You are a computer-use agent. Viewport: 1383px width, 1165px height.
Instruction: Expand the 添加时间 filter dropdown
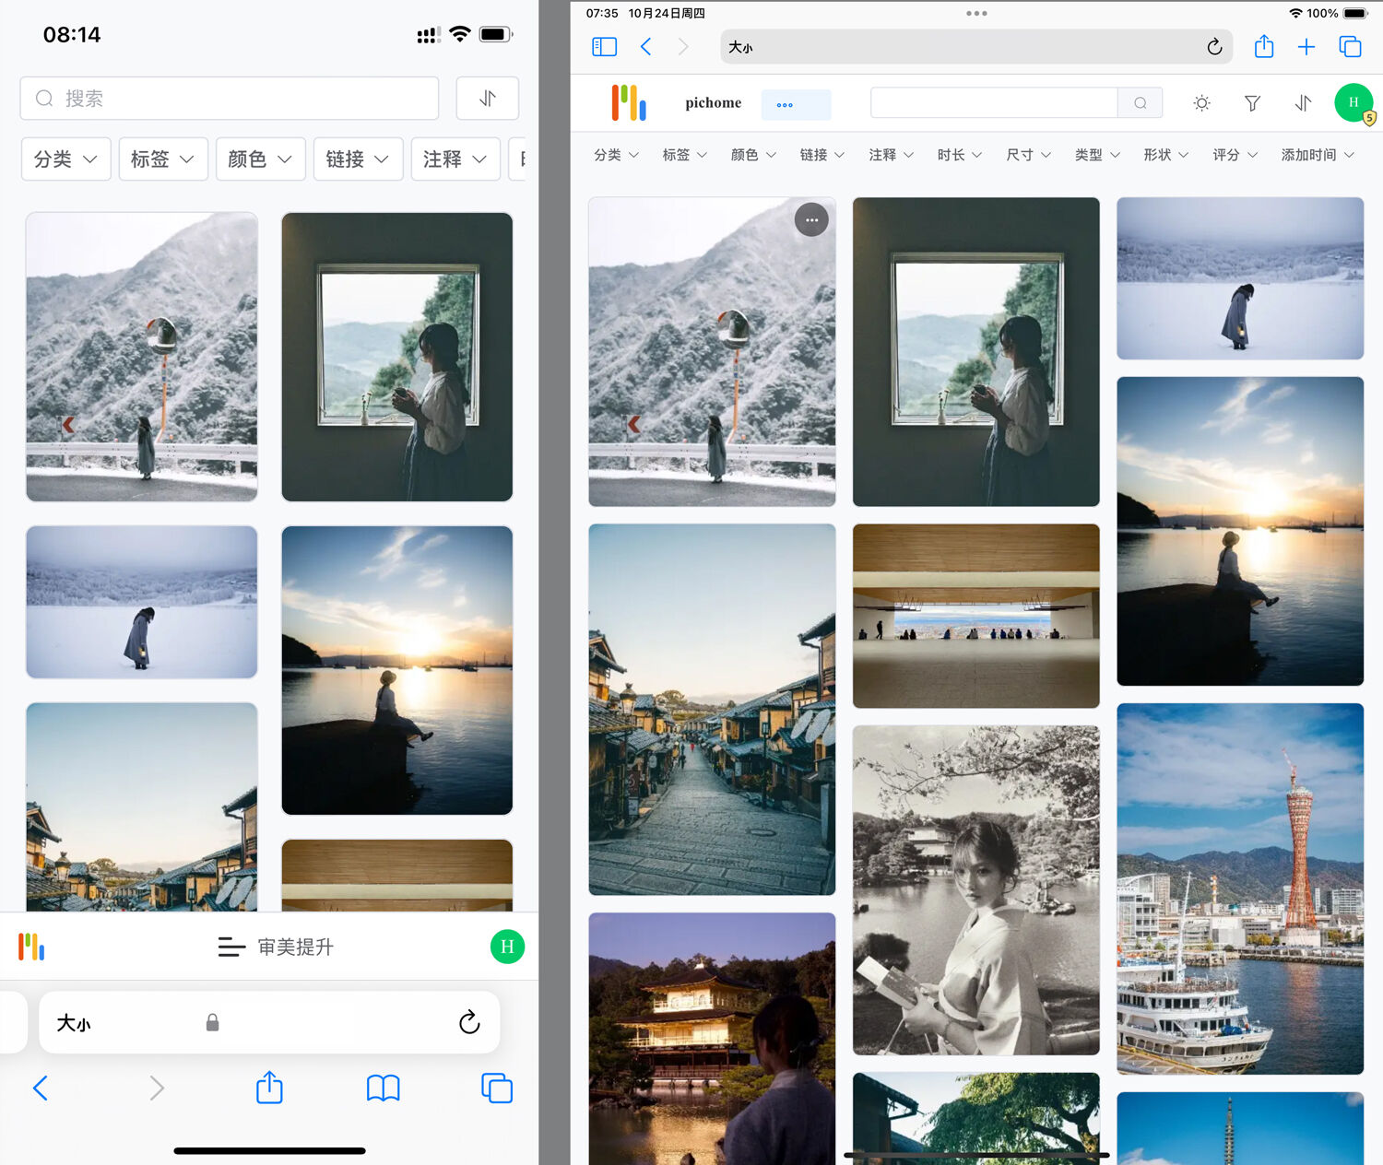(1318, 155)
